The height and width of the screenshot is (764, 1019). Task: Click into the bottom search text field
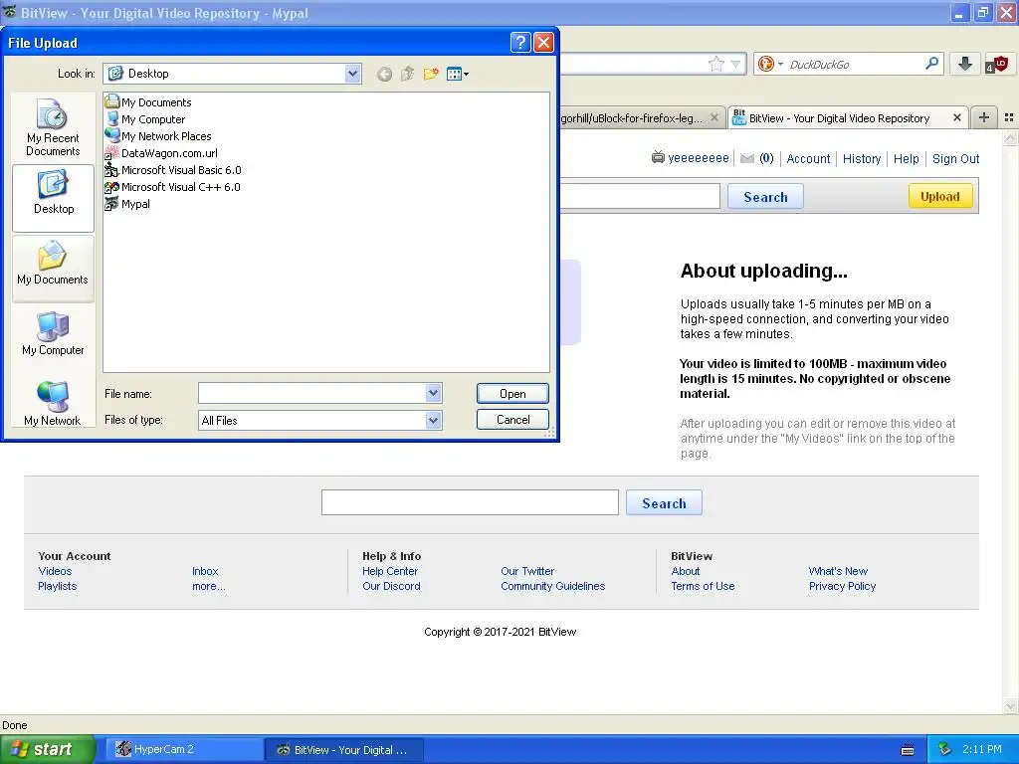click(x=470, y=502)
